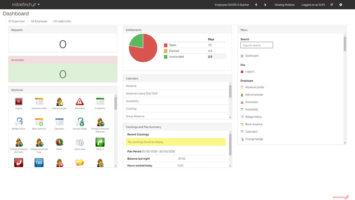The image size is (355, 200).
Task: Open the yellow folder shortcut icon
Action: 80,162
